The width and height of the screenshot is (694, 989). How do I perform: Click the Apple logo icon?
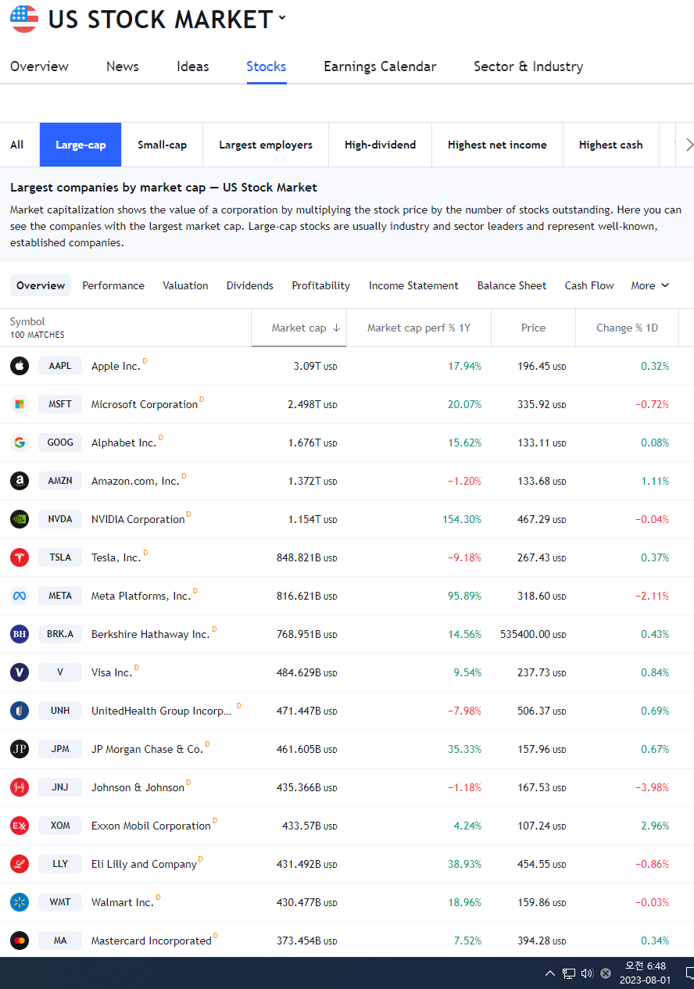point(20,366)
